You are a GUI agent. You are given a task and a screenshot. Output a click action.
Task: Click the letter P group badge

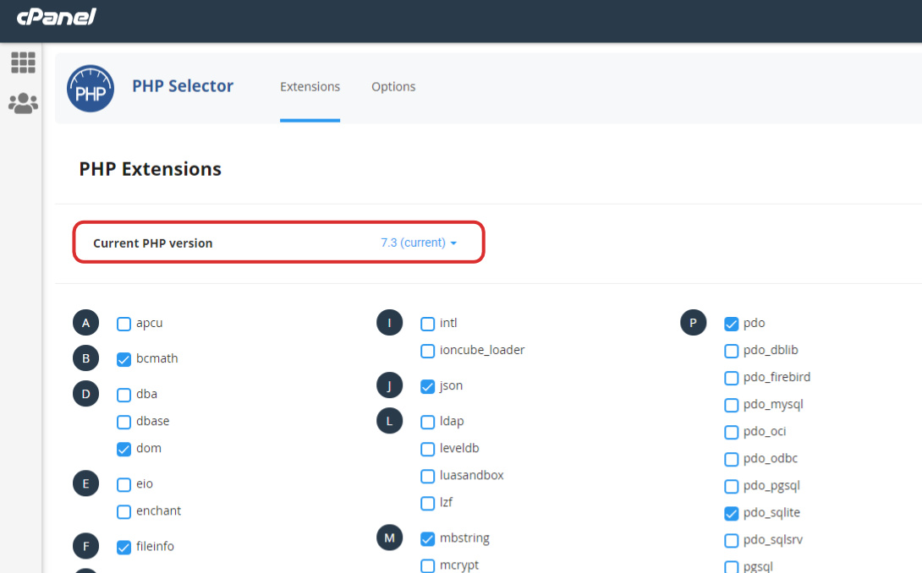[x=693, y=323]
